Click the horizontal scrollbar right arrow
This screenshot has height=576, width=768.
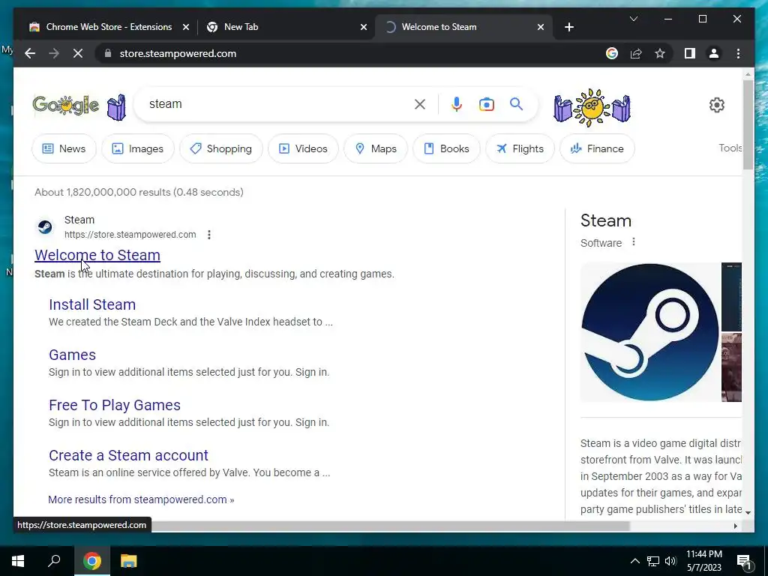pyautogui.click(x=735, y=526)
